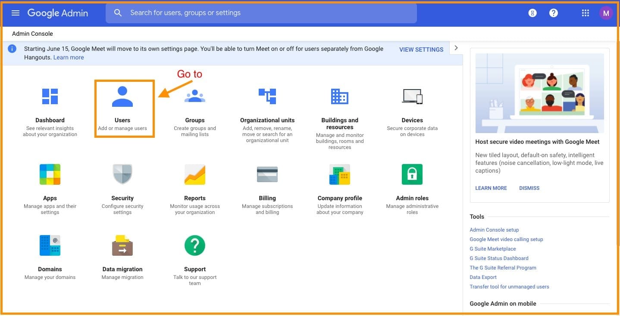The width and height of the screenshot is (620, 316).
Task: Click the Groups icon
Action: click(195, 96)
